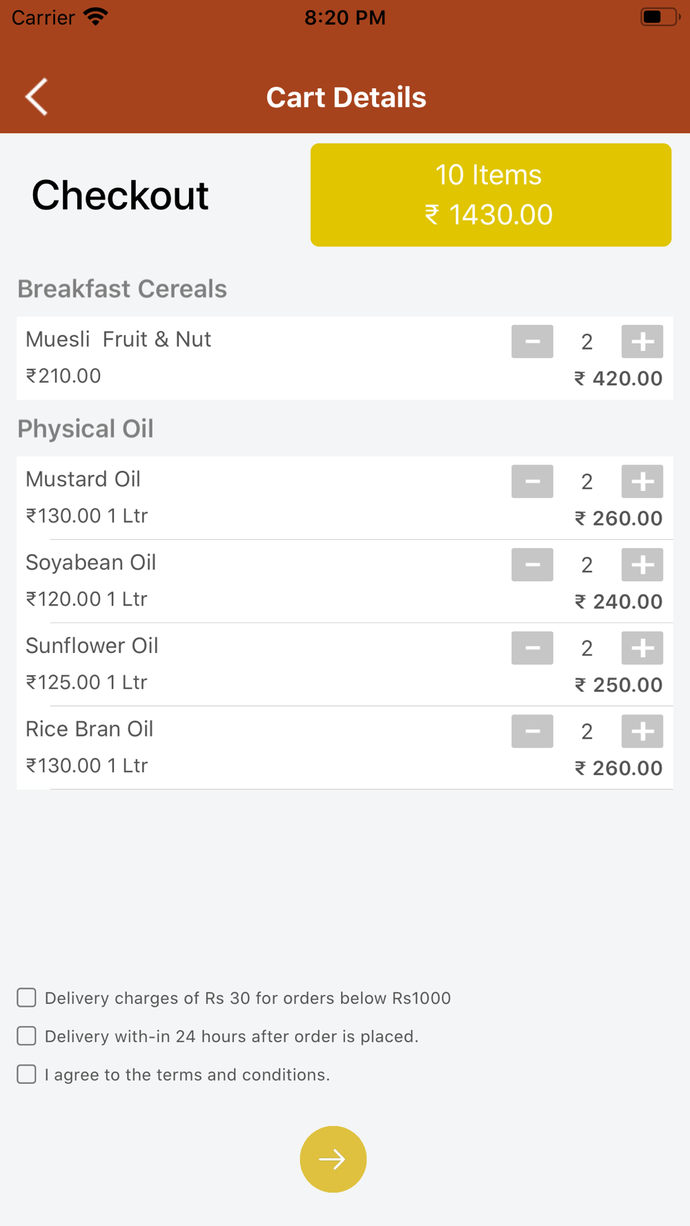The height and width of the screenshot is (1226, 690).
Task: Tap the Physical Oil category header
Action: point(86,429)
